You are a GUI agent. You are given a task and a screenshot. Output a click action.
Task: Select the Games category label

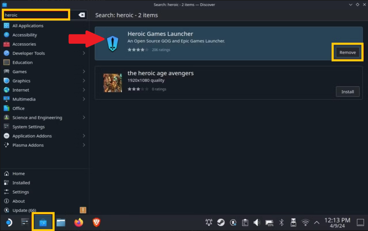click(x=19, y=71)
